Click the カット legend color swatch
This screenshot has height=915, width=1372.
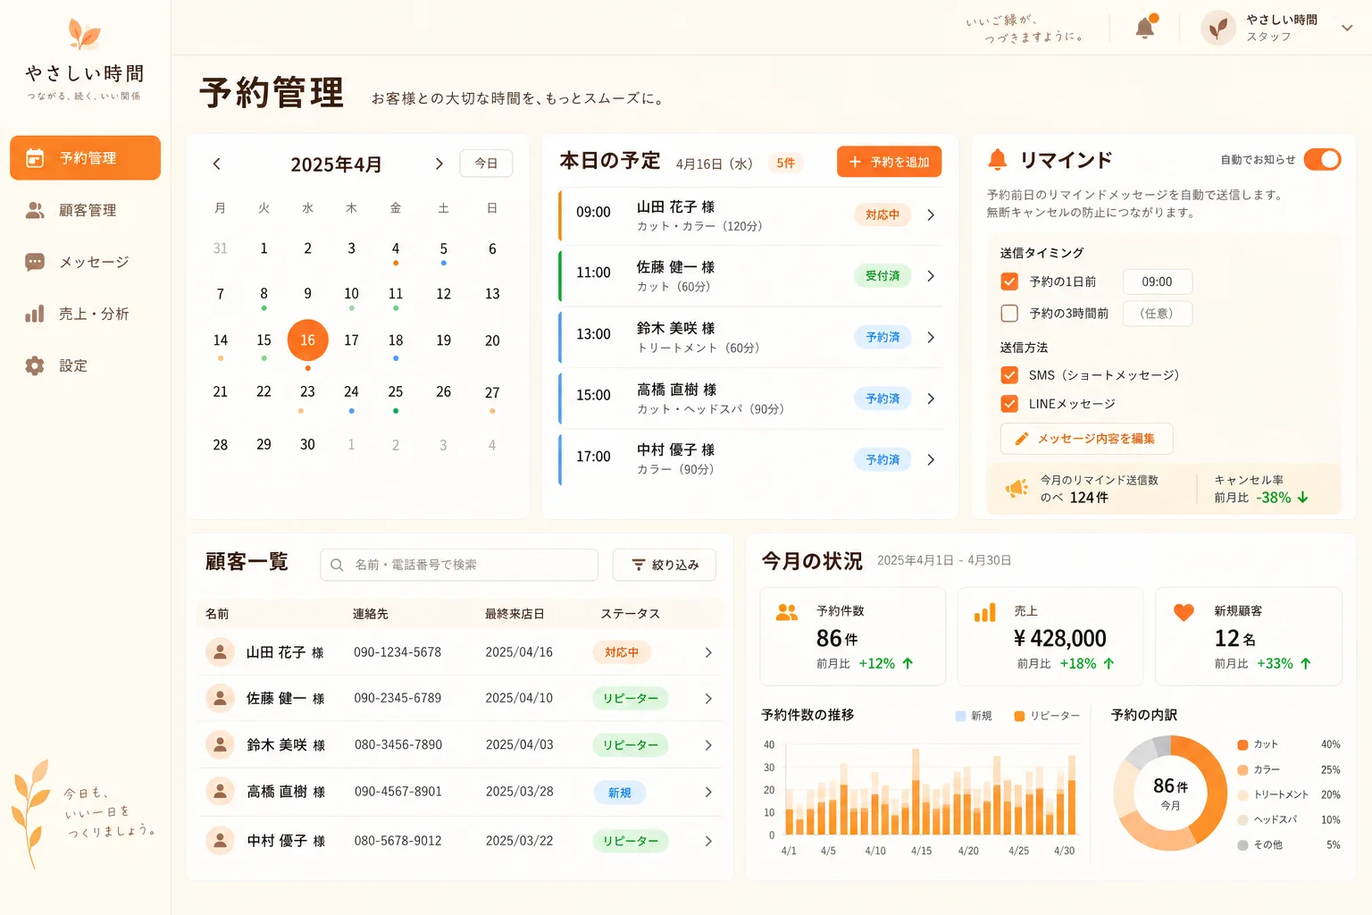1242,744
